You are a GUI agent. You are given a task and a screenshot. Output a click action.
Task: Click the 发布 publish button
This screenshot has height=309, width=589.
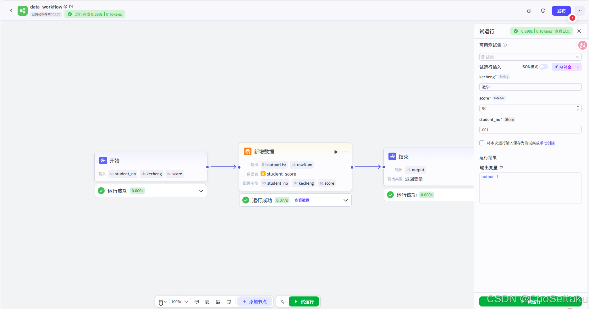(x=561, y=11)
